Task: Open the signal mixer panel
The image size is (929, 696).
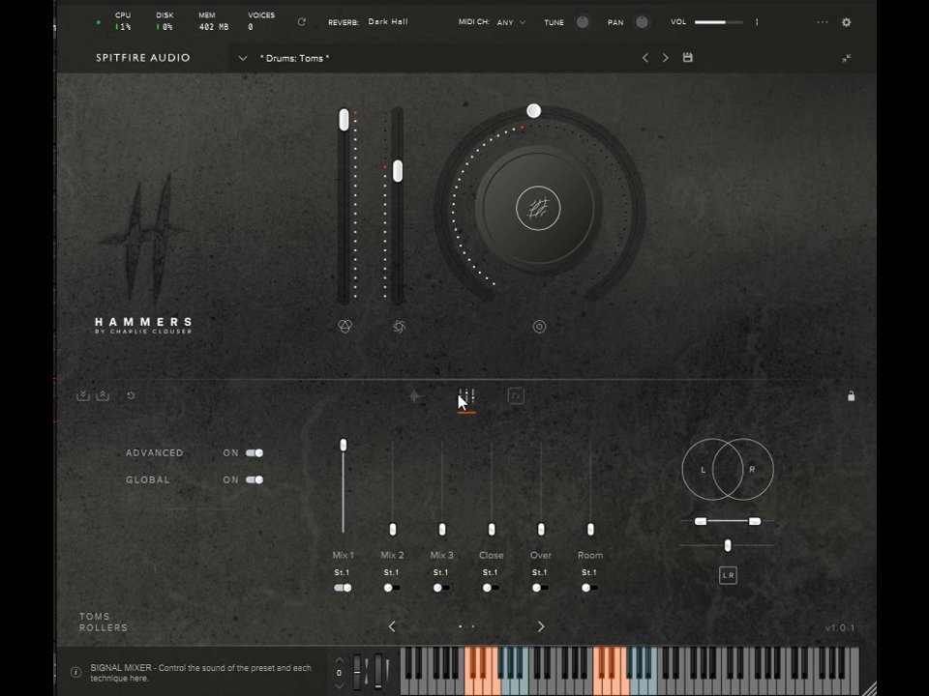Action: coord(467,396)
